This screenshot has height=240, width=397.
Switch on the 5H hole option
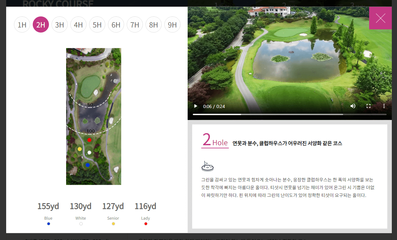(x=97, y=24)
